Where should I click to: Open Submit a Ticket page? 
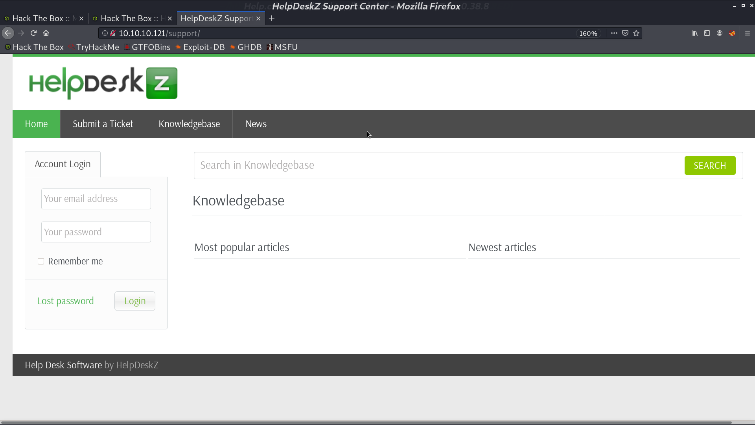[x=103, y=124]
